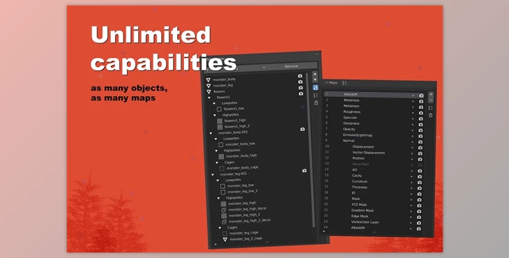This screenshot has width=509, height=258.
Task: Click triangle icon of monster_body object
Action: click(x=208, y=79)
